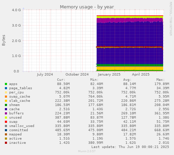This screenshot has width=174, height=155.
Task: Click the per_cpu legend label
Action: [16, 92]
